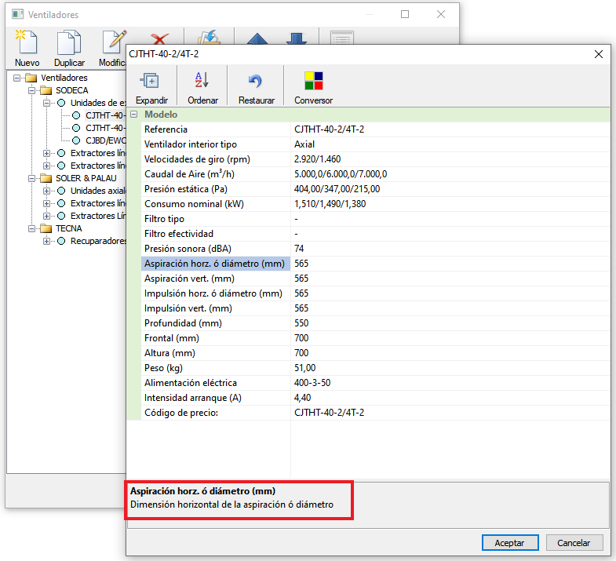Click the Ventiladores root folder icon

coord(31,78)
